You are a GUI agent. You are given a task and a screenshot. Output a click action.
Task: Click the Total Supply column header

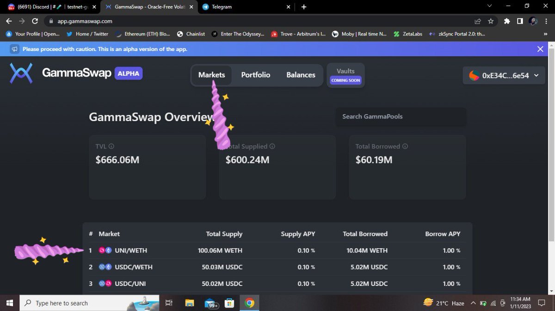(224, 234)
